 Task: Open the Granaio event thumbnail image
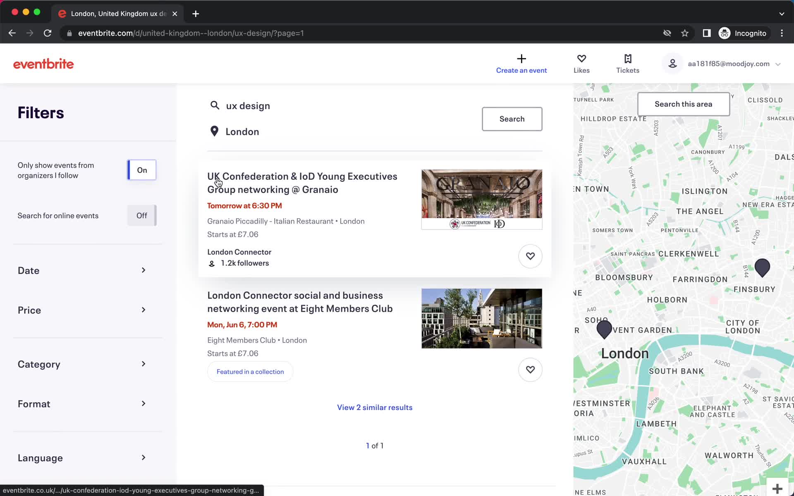pyautogui.click(x=482, y=199)
